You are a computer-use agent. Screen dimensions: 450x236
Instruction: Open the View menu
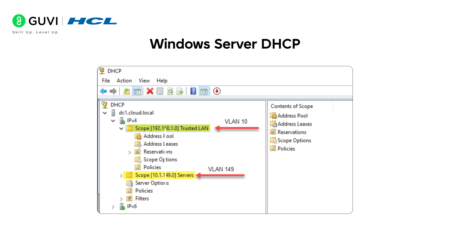pyautogui.click(x=144, y=81)
